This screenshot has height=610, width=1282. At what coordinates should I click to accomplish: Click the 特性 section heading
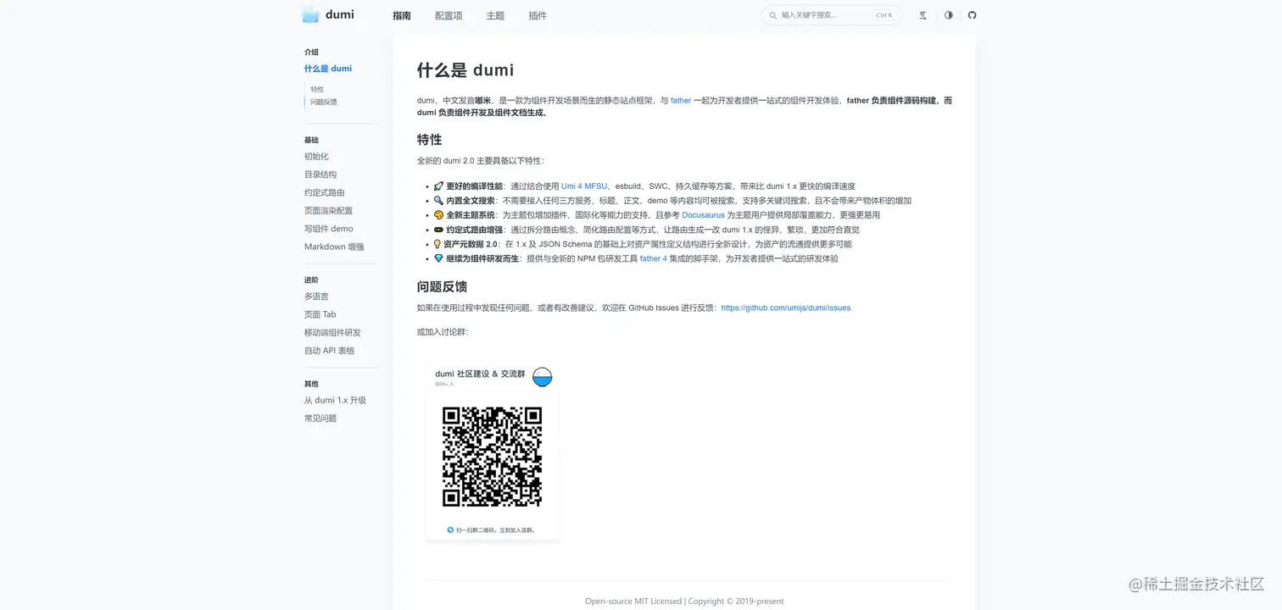(429, 140)
